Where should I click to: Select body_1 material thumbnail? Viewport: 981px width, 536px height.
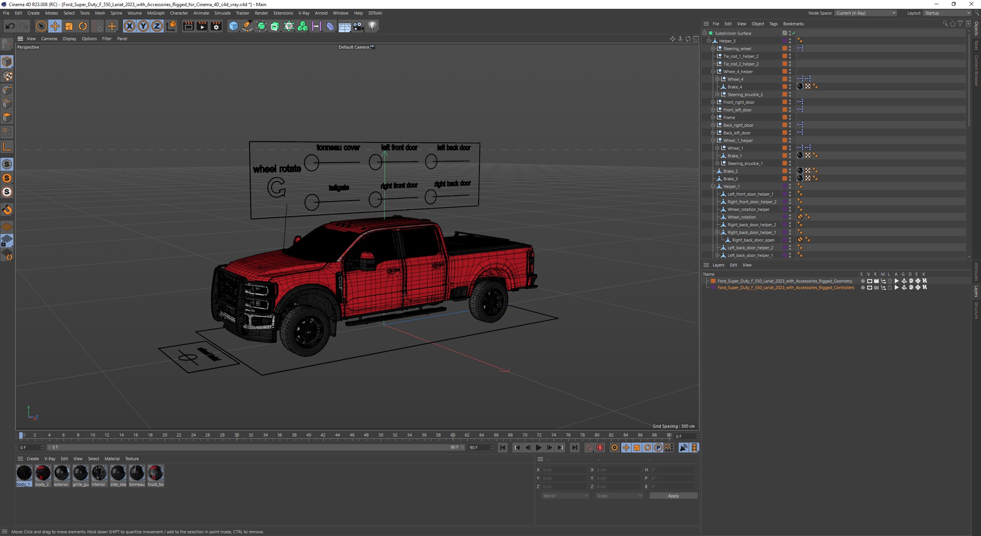24,476
